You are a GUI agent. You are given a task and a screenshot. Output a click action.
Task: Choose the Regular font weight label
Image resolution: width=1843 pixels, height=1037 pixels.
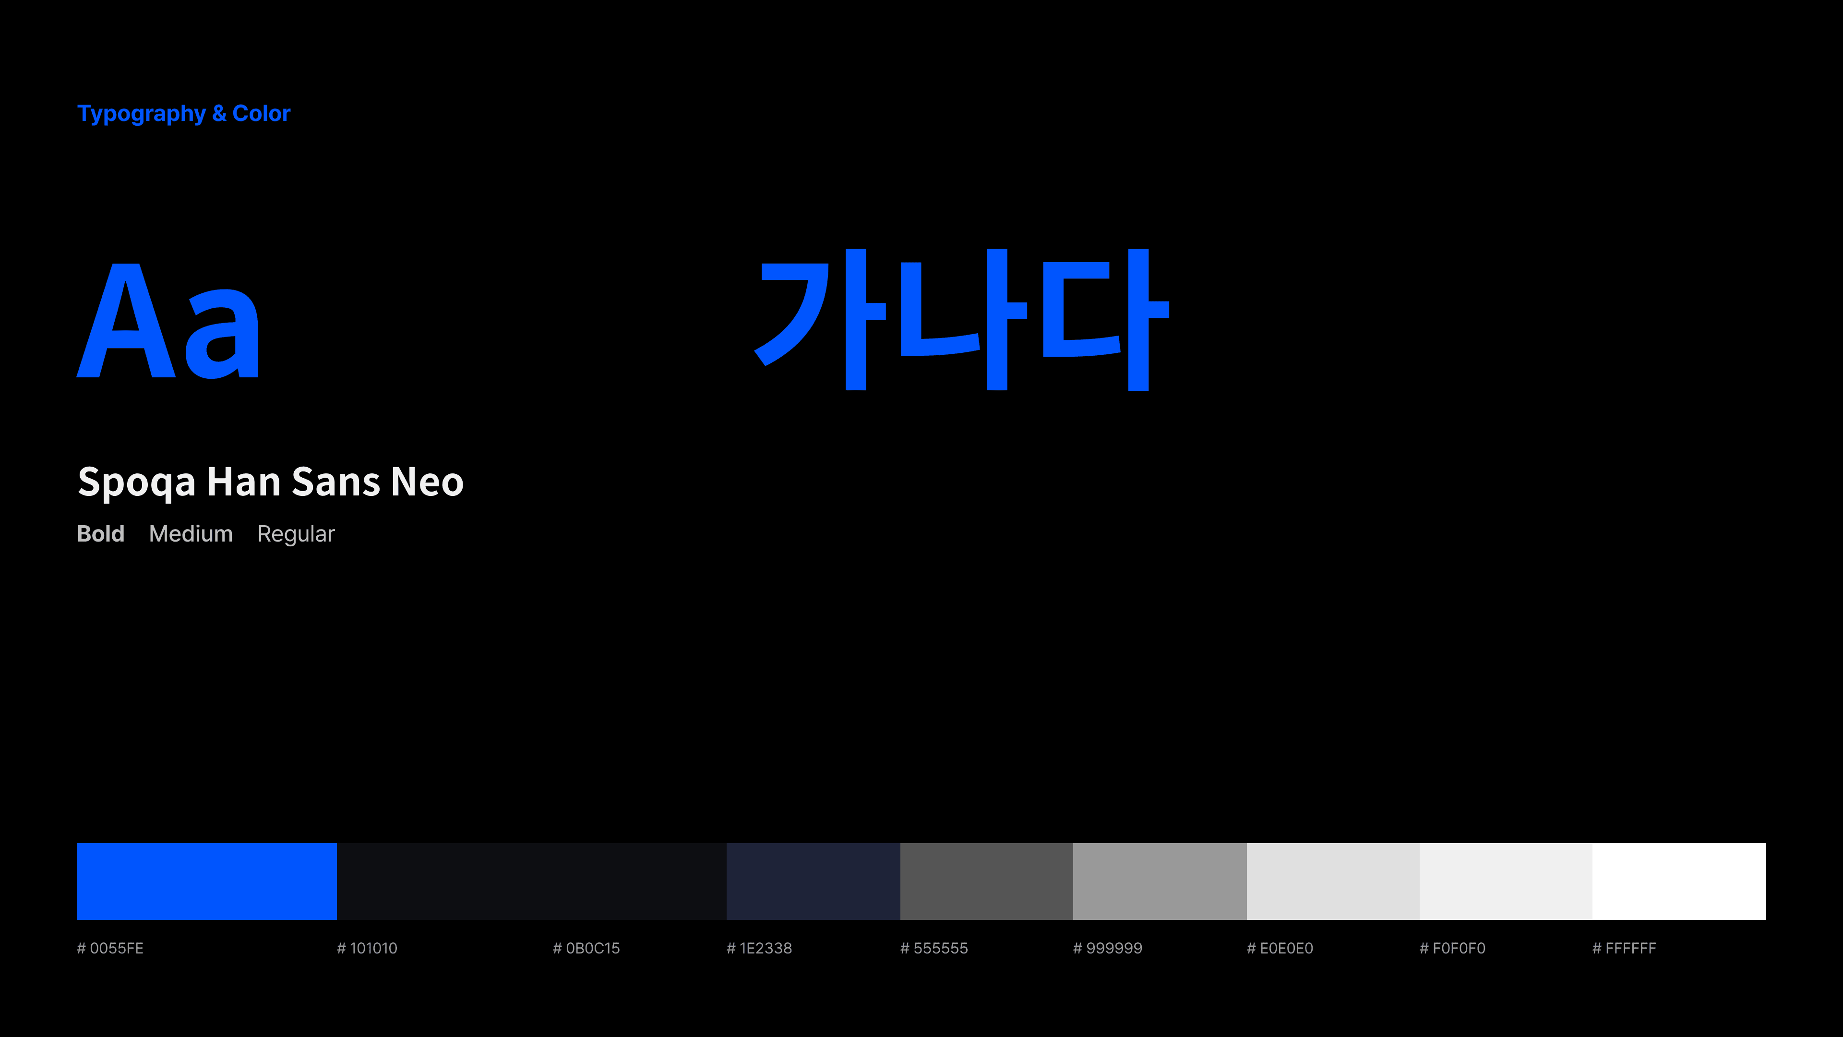(x=296, y=534)
